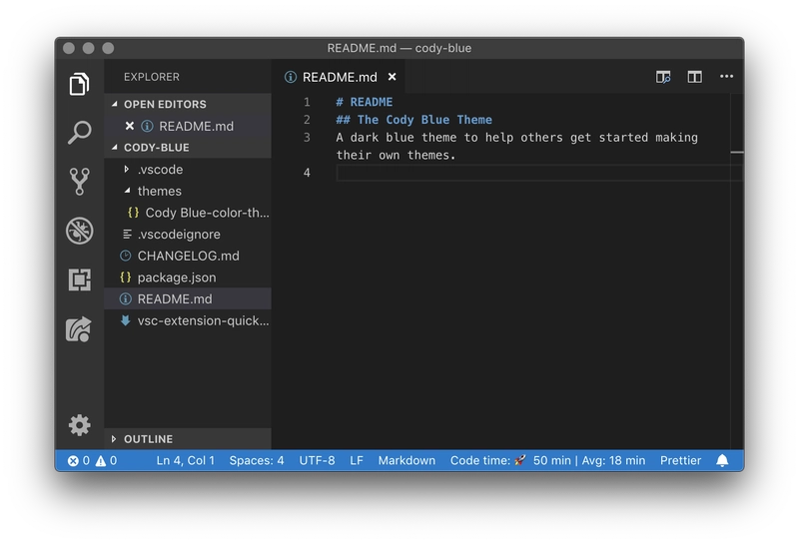
Task: Click the warnings count in status bar
Action: 106,460
